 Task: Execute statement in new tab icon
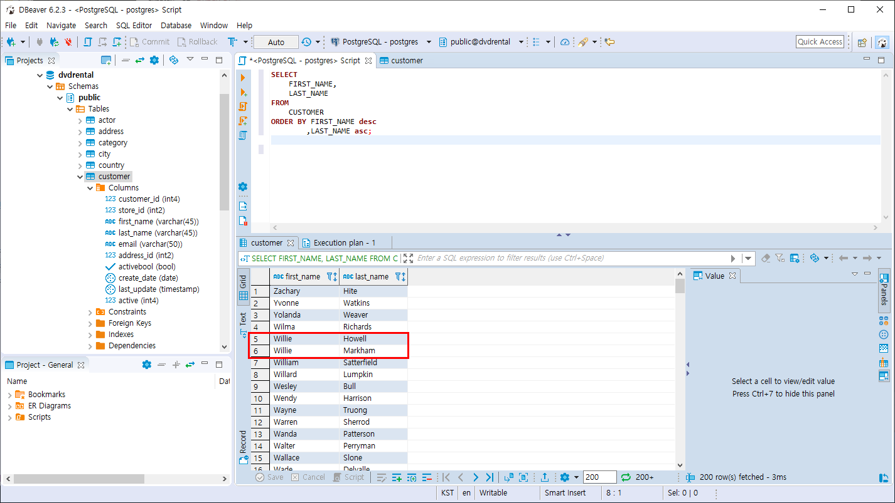point(243,92)
